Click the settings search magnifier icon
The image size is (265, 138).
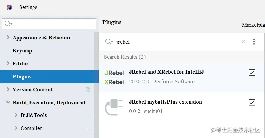8,24
